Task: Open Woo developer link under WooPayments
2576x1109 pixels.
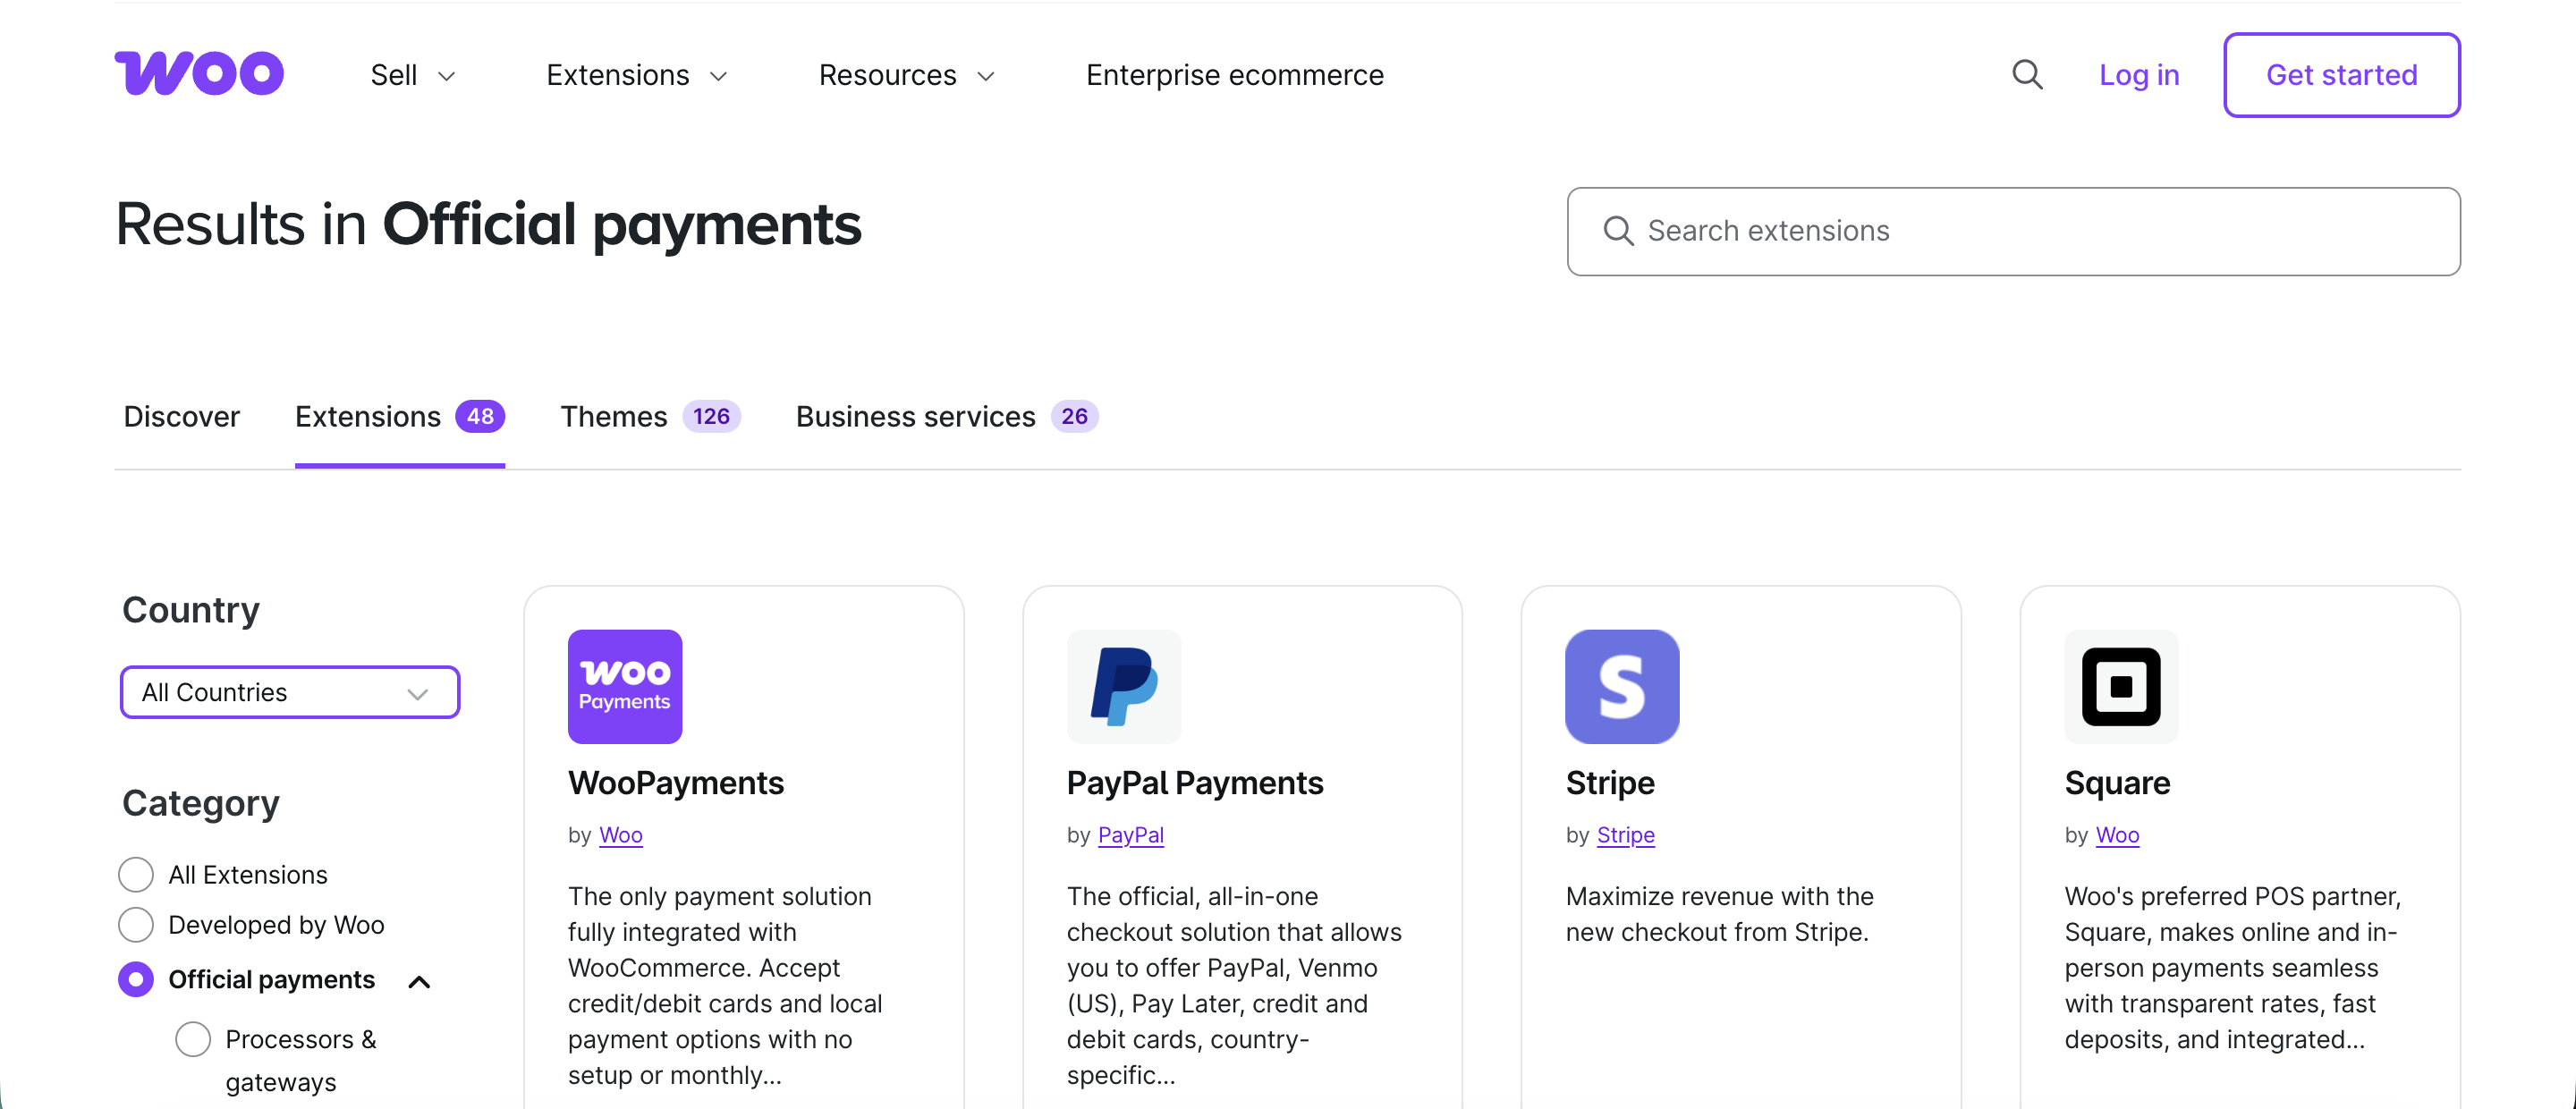Action: 621,834
